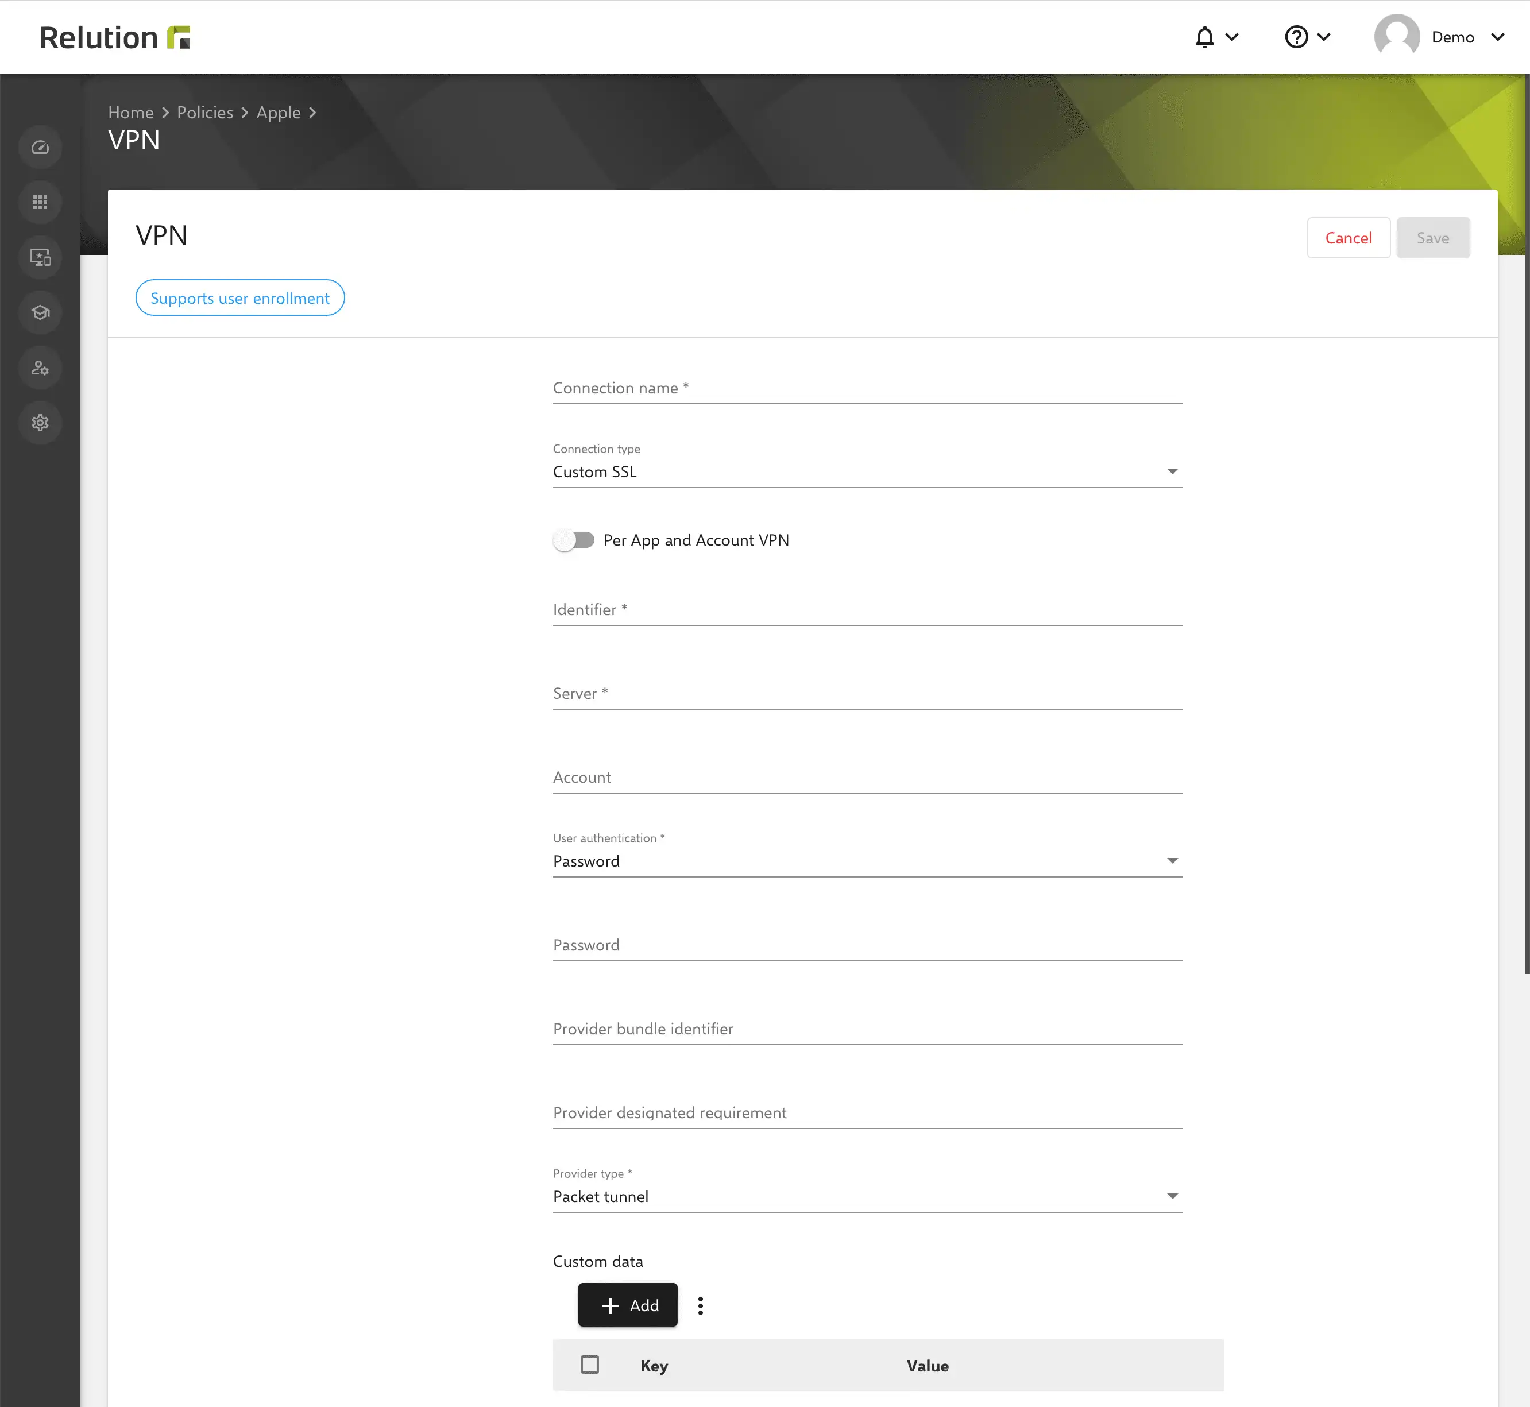Open the Provider type dropdown

pyautogui.click(x=867, y=1196)
